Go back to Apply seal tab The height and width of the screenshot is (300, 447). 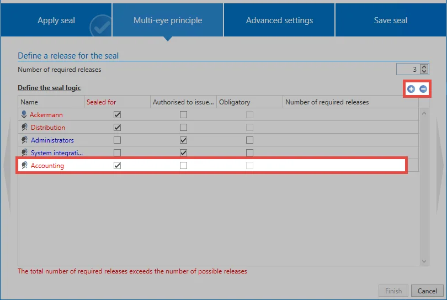[56, 20]
